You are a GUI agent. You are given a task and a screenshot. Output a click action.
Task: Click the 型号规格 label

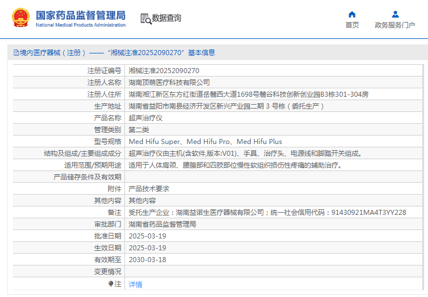click(108, 142)
